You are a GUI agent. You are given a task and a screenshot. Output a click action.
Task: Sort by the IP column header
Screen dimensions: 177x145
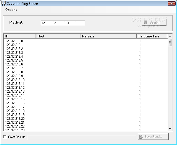(20, 36)
